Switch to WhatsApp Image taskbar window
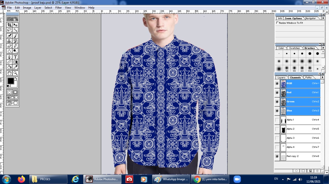 click(x=171, y=179)
